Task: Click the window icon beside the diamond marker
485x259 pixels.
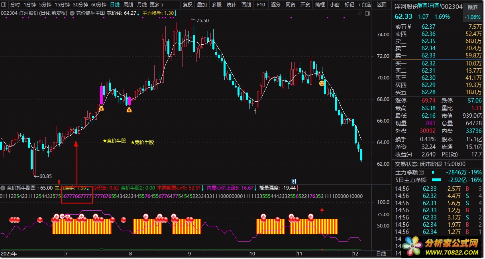Action: pyautogui.click(x=367, y=13)
